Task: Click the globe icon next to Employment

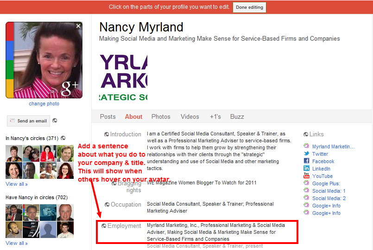Action: pos(104,226)
